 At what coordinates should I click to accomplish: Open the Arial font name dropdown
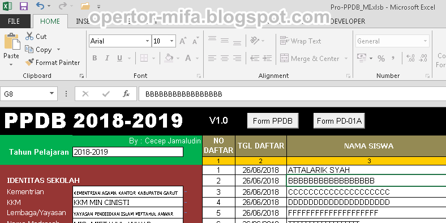point(147,41)
